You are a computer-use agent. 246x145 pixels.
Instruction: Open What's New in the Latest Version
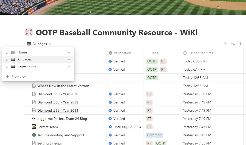[x=63, y=86]
